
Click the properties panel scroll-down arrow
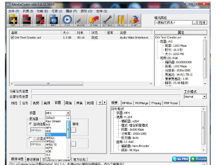(x=205, y=84)
